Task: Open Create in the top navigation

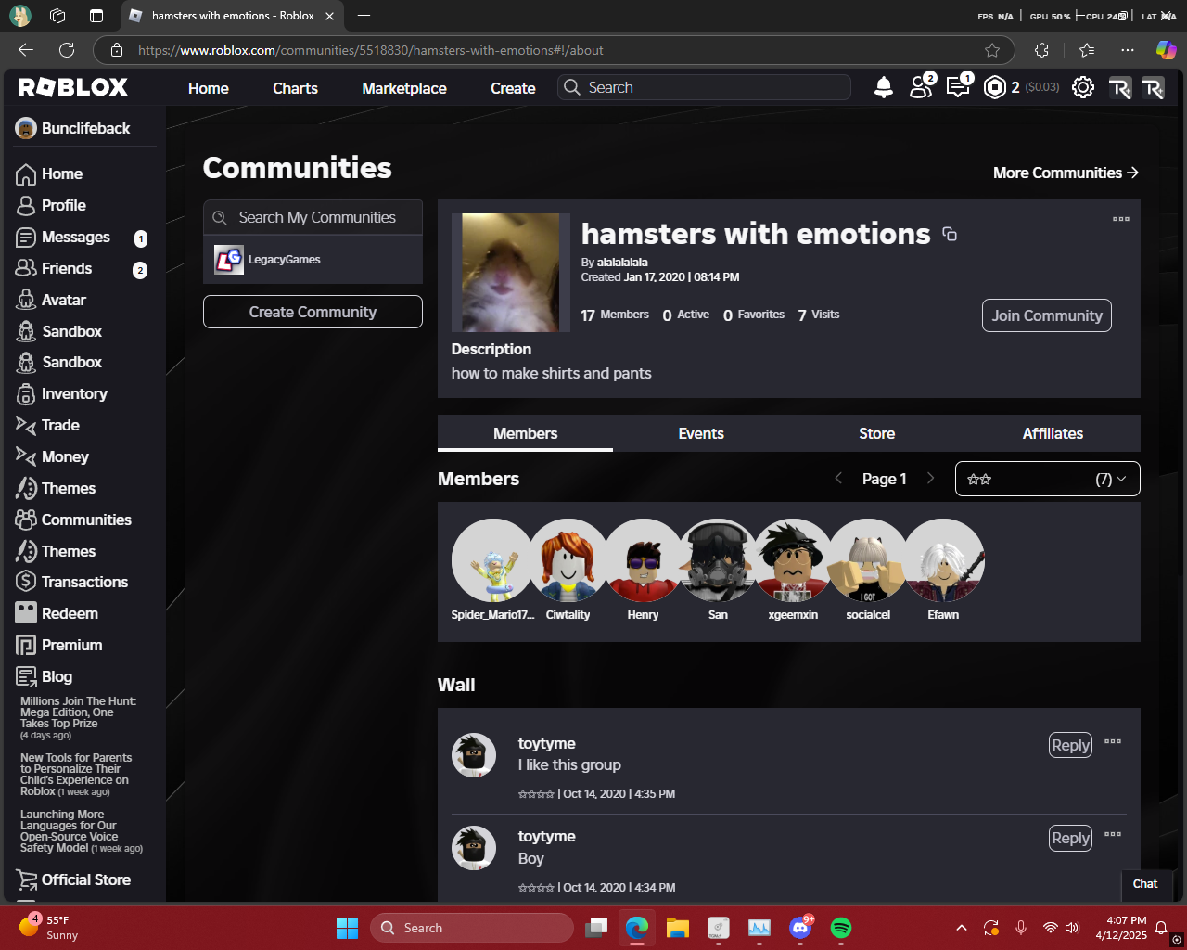Action: [513, 88]
